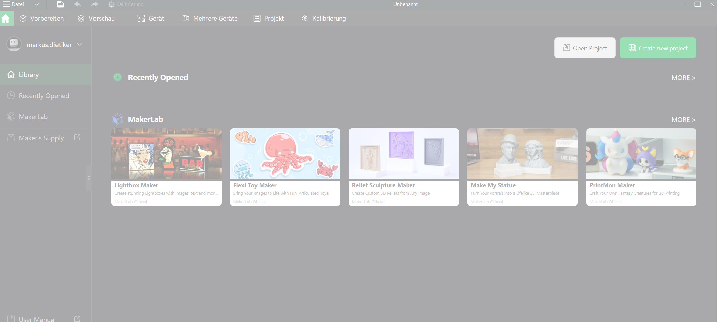Switch to the Vorbereiten tab

point(41,19)
